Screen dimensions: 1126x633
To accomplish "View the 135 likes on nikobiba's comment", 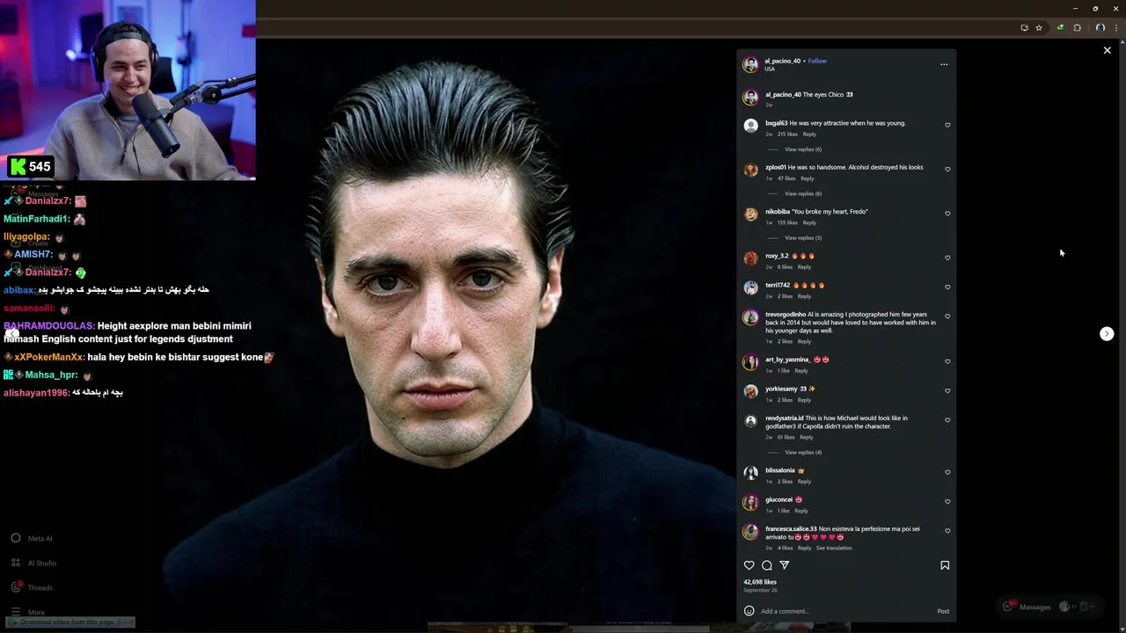I will point(787,222).
